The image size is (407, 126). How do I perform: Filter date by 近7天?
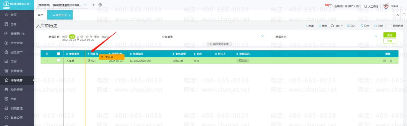tap(80, 37)
